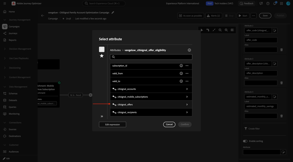
Task: Open Campaigns in sidebar
Action: point(14,27)
